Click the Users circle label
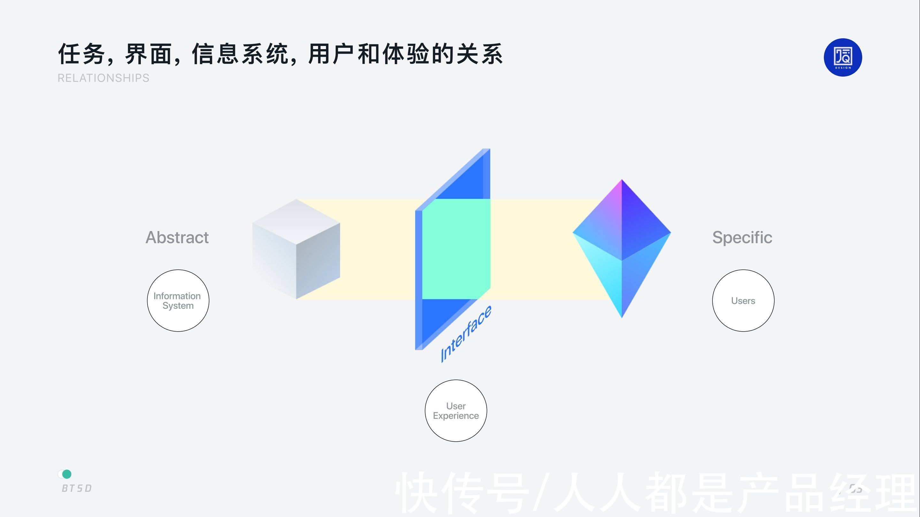Image resolution: width=920 pixels, height=517 pixels. point(742,300)
